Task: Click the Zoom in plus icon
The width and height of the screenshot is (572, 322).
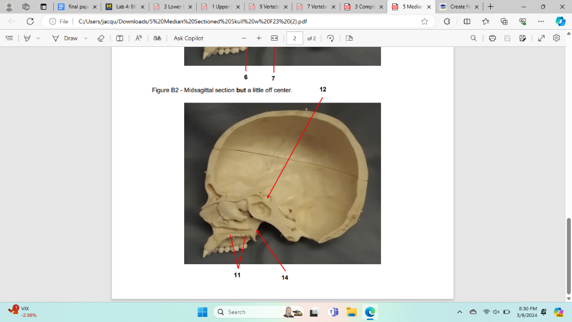Action: [259, 38]
